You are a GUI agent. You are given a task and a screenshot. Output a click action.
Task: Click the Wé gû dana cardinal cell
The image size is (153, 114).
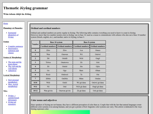(81, 82)
